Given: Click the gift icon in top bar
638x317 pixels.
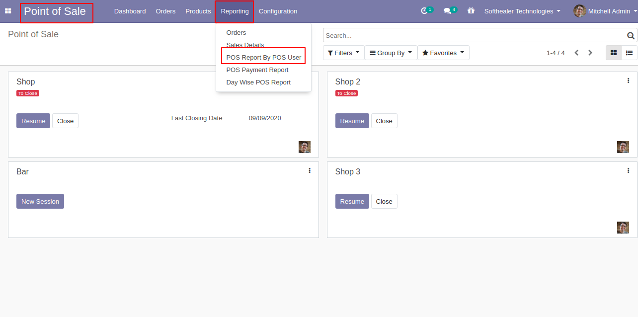Looking at the screenshot, I should [x=471, y=10].
